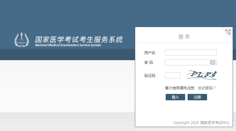Refresh the captcha verification image
The width and height of the screenshot is (236, 131).
tap(202, 75)
